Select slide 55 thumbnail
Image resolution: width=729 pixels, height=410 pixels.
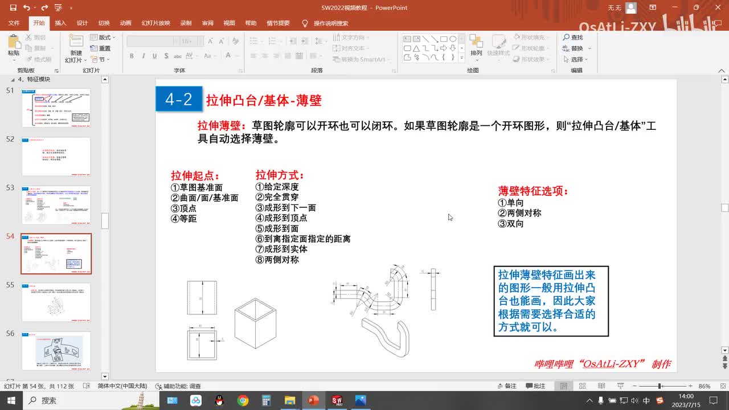pyautogui.click(x=56, y=302)
